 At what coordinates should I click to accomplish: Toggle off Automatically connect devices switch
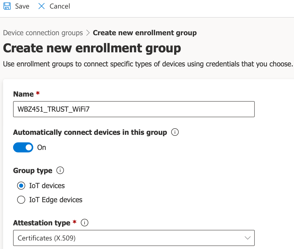coord(23,147)
